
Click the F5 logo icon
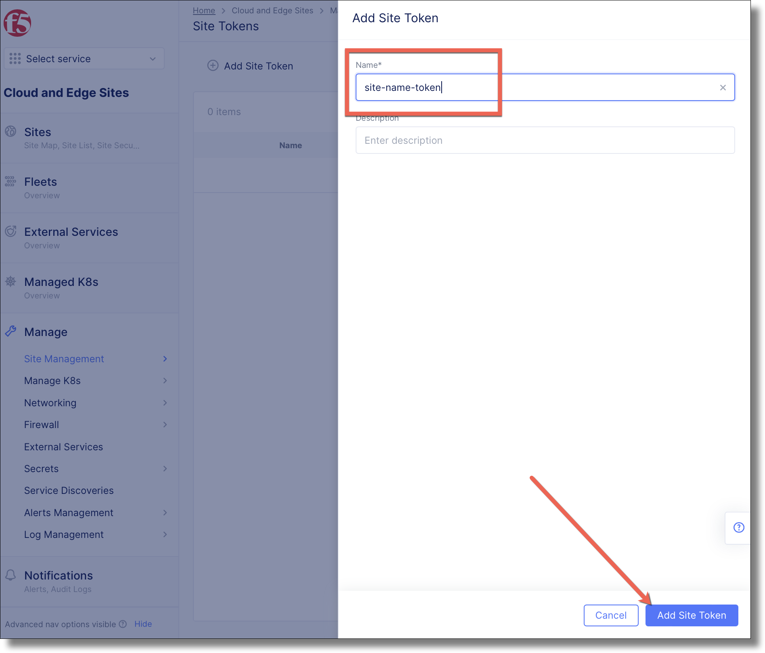coord(17,23)
